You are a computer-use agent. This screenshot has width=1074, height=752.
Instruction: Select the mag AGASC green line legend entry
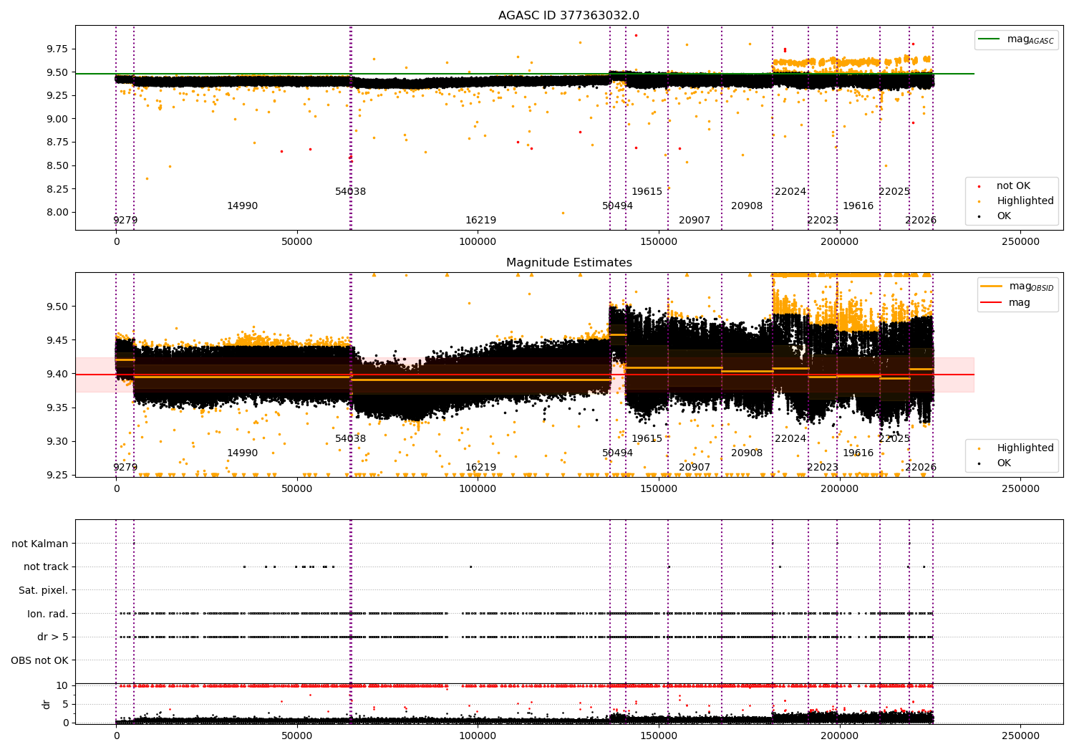1016,39
